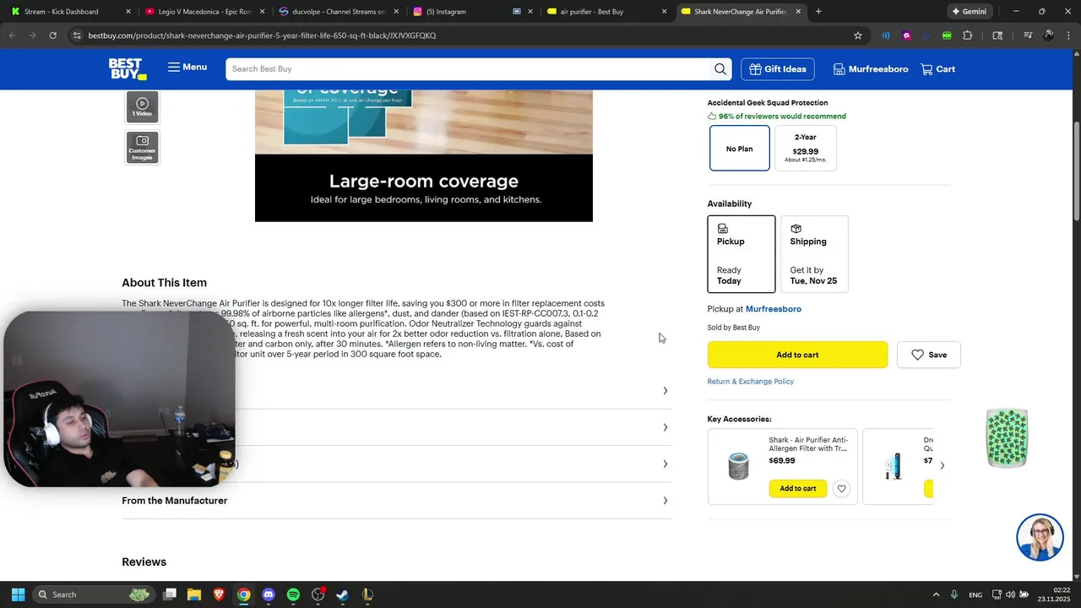Open Spotify from taskbar

(293, 594)
